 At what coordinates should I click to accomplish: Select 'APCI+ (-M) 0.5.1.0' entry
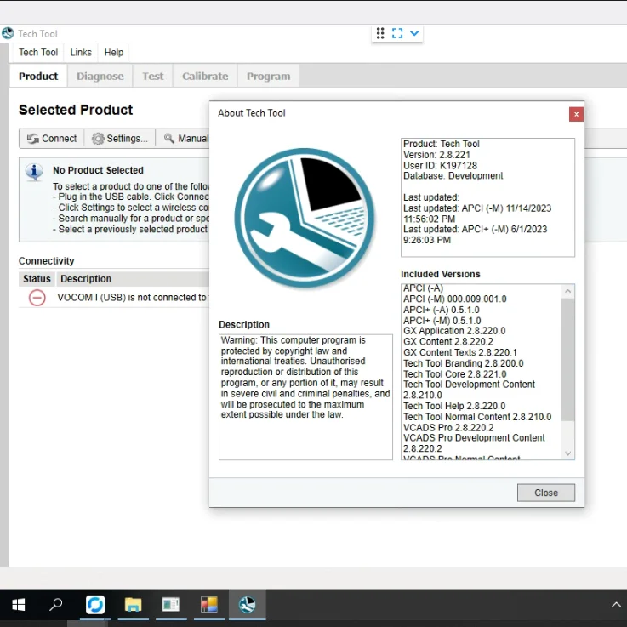[442, 321]
